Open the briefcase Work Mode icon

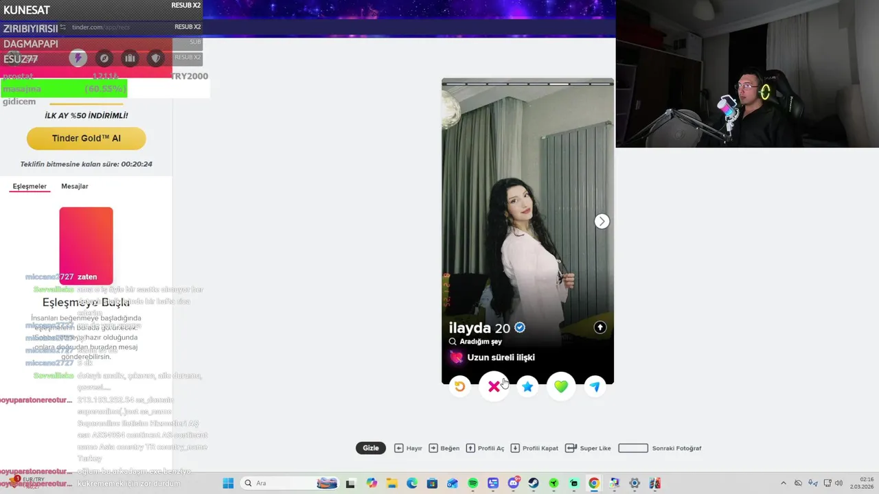pyautogui.click(x=130, y=58)
